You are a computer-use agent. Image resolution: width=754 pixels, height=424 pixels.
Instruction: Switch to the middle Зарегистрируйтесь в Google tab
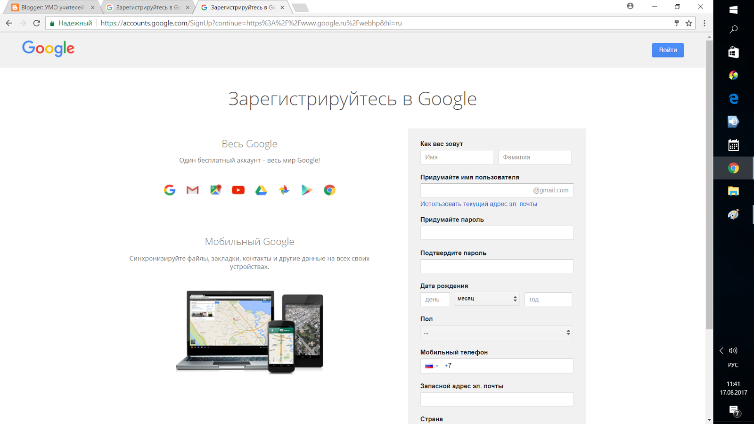148,8
